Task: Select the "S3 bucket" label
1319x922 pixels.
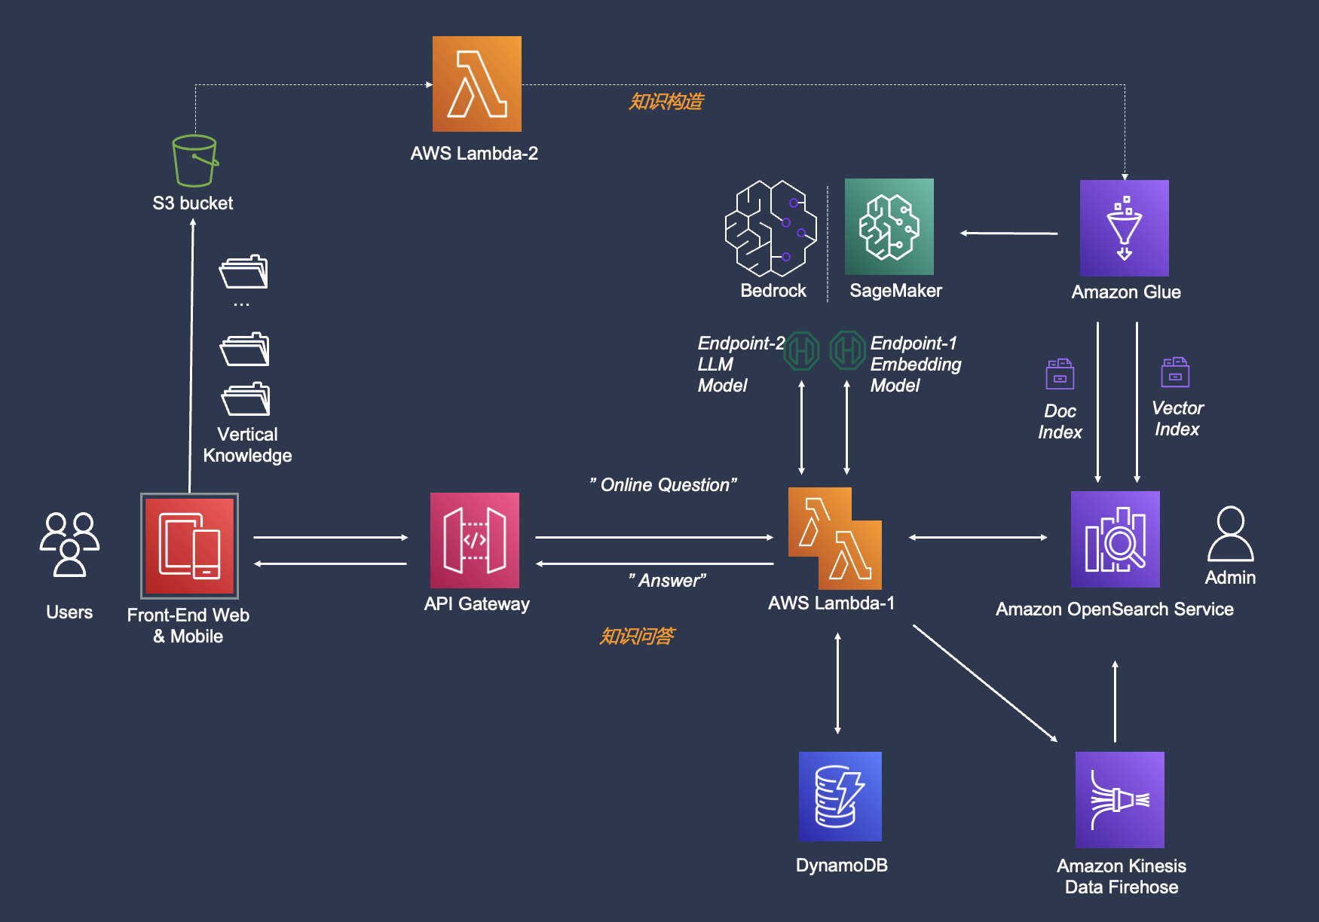Action: (193, 203)
